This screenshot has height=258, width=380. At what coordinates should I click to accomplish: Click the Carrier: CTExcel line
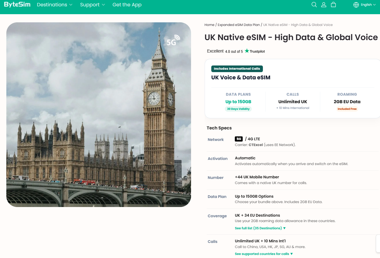click(x=265, y=145)
